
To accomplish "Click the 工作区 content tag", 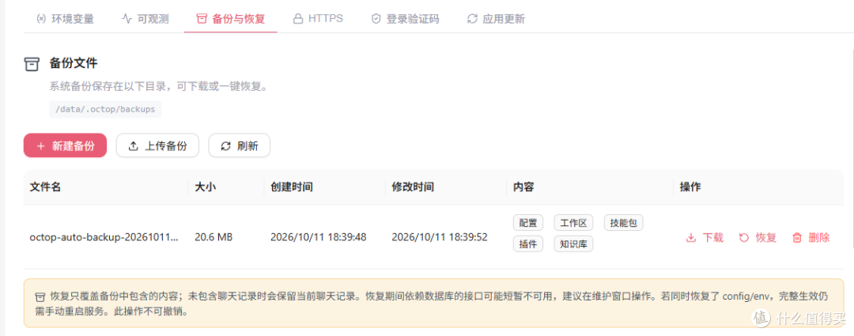I will coord(573,223).
